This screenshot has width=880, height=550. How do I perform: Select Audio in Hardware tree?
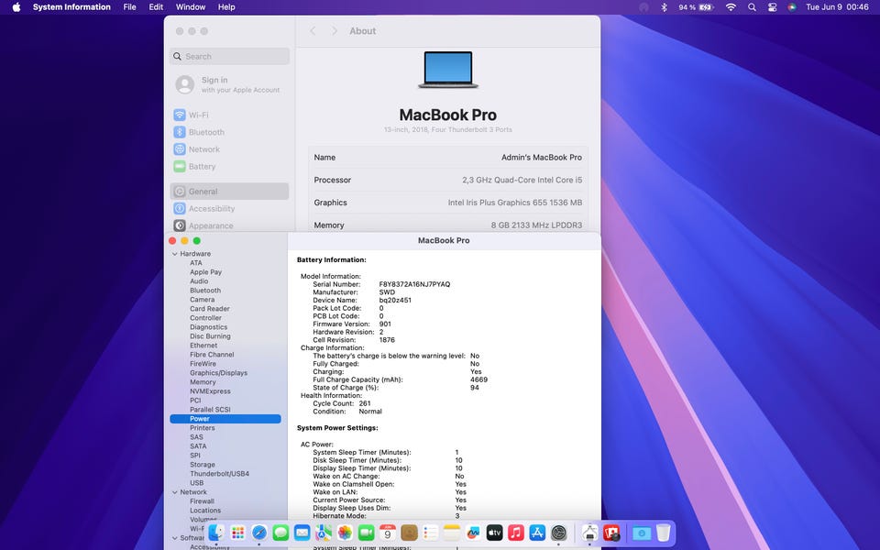coord(199,281)
